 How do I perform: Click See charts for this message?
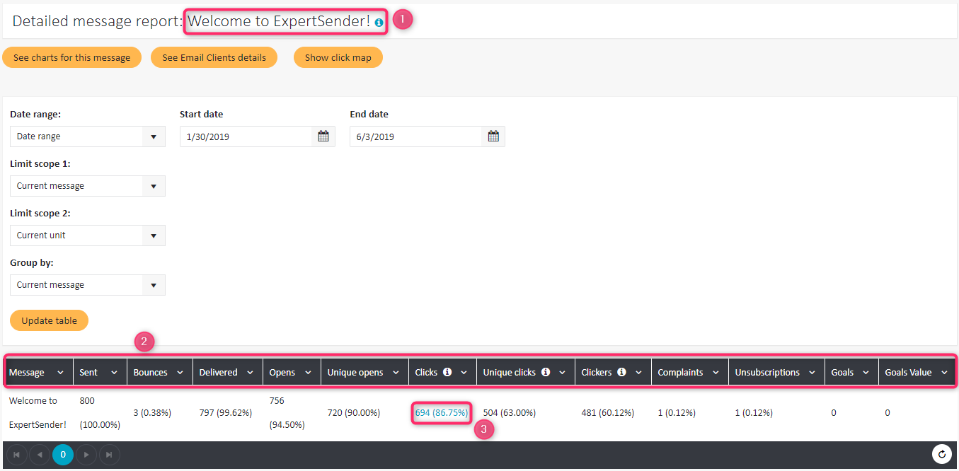[71, 57]
